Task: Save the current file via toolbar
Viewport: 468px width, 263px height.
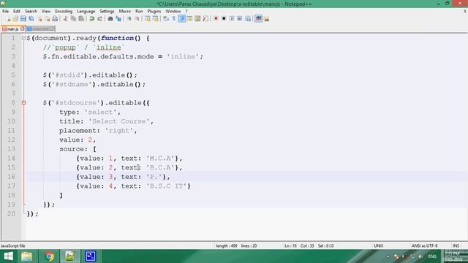Action: pos(23,19)
